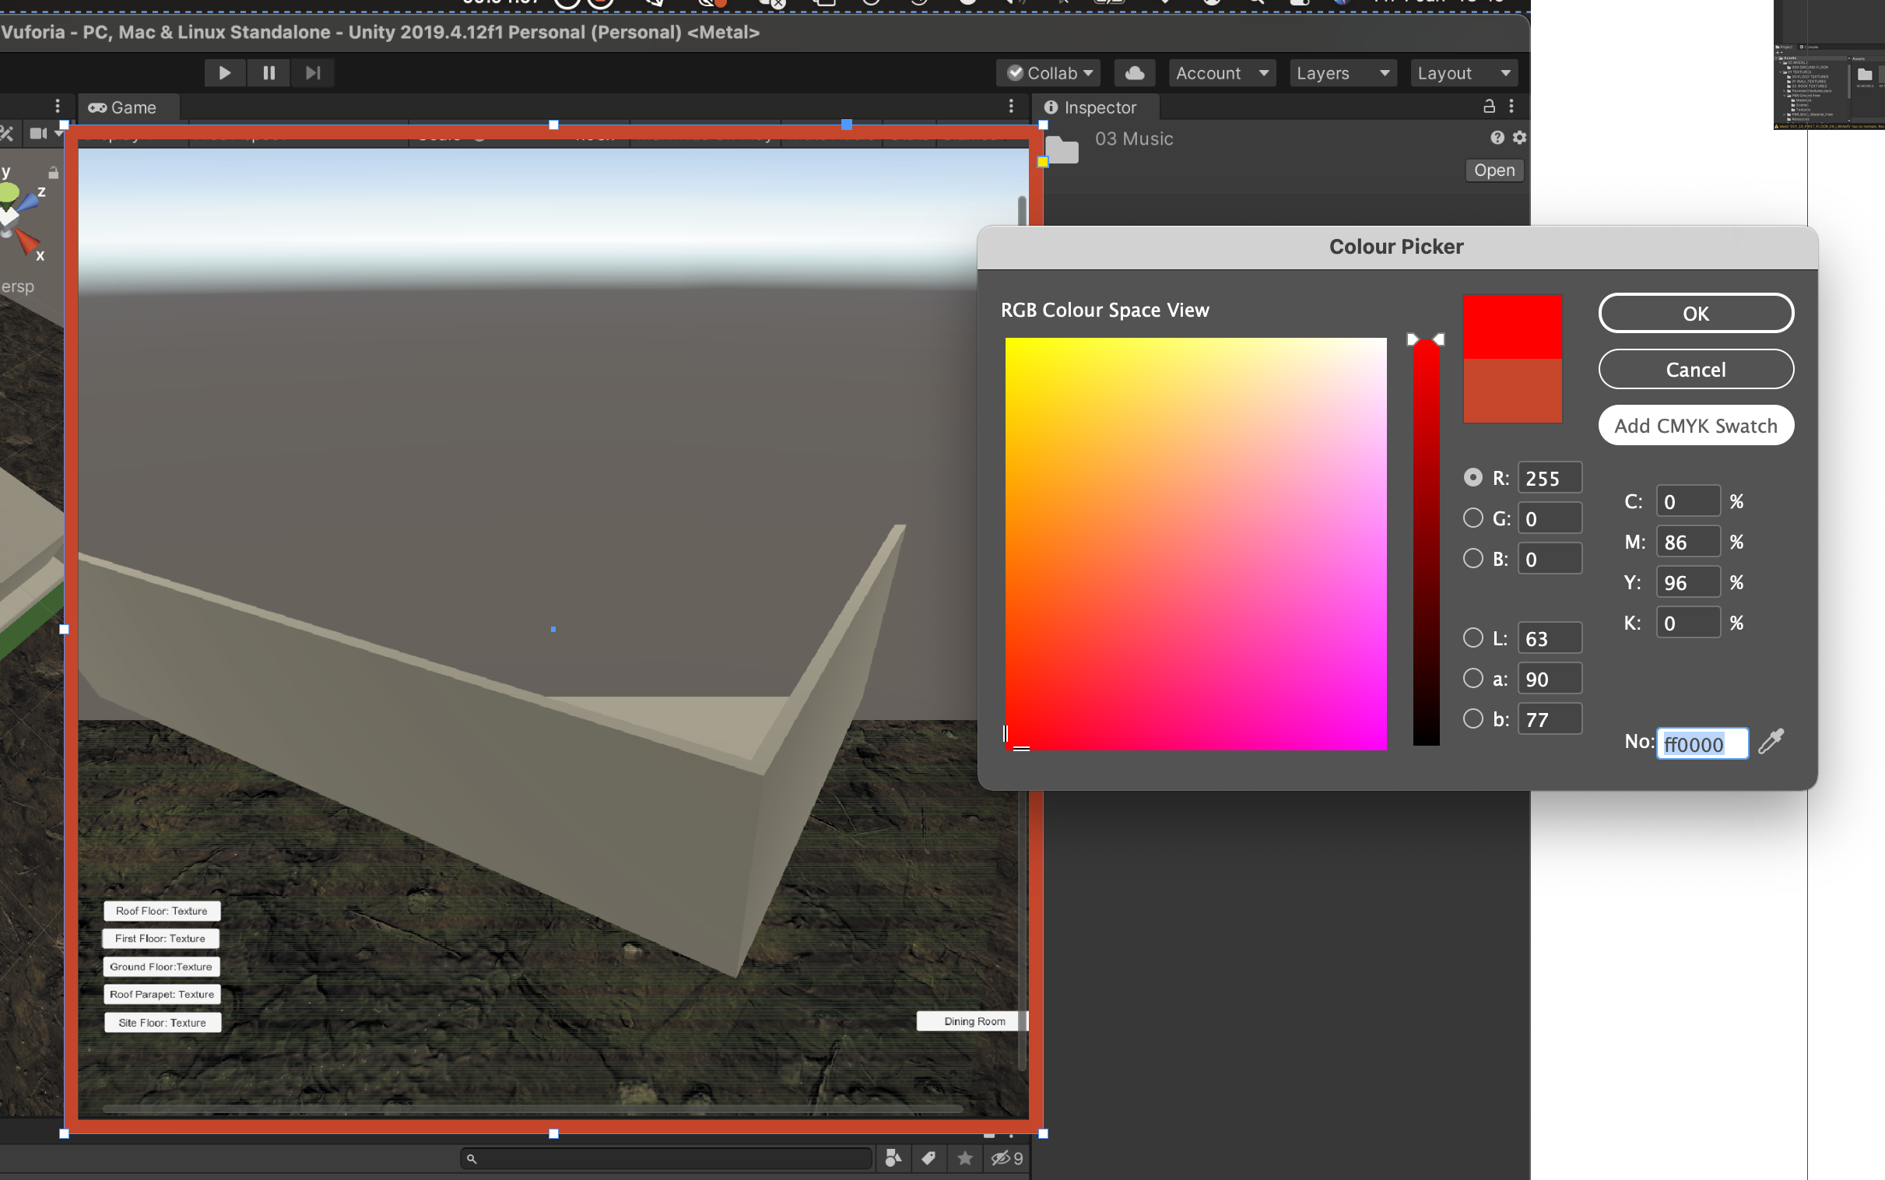Pick a screen color with the eyedropper

coord(1771,743)
